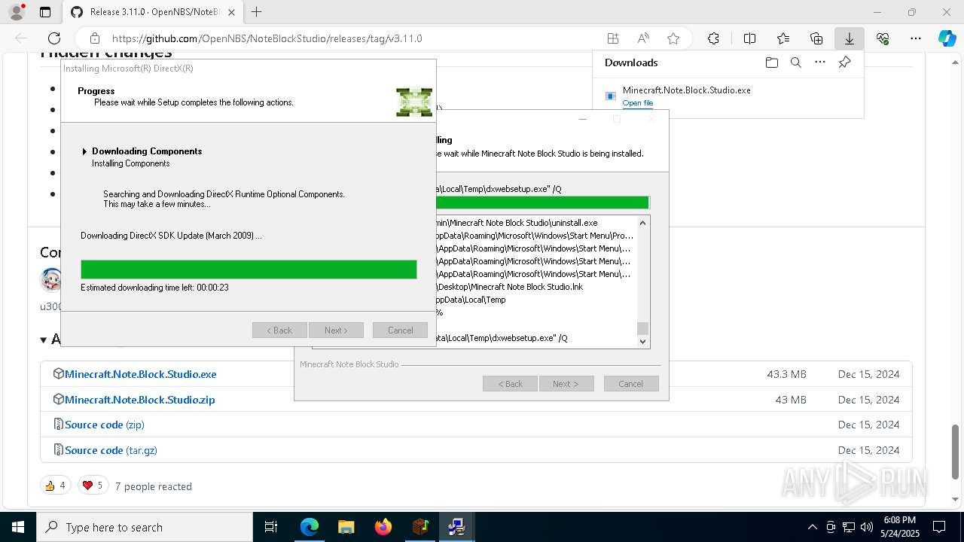Screen dimensions: 964x542
Task: Open the browser profile avatar
Action: coord(17,12)
